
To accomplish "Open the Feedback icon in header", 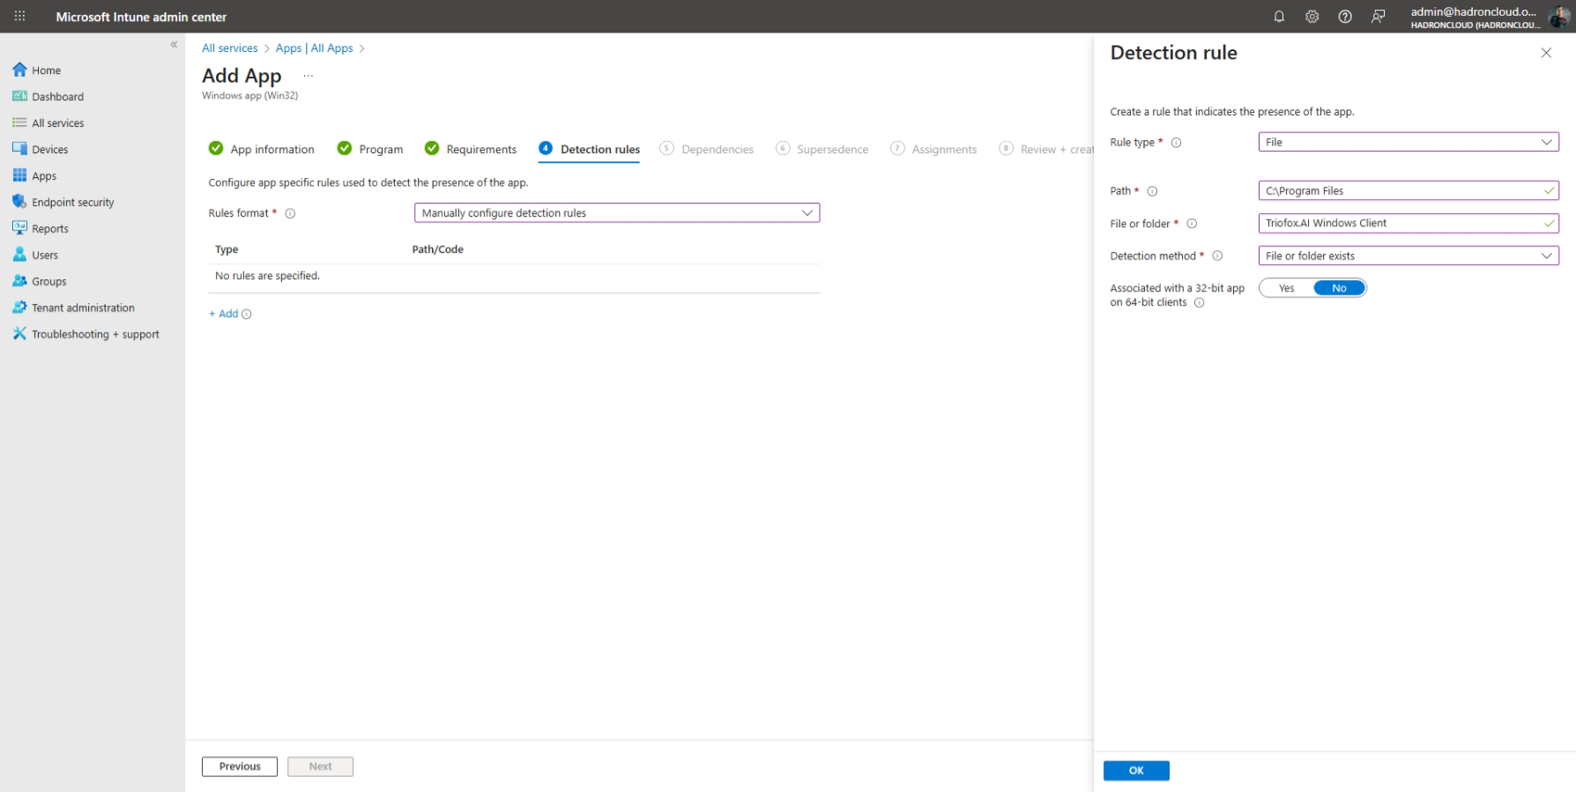I will 1379,17.
